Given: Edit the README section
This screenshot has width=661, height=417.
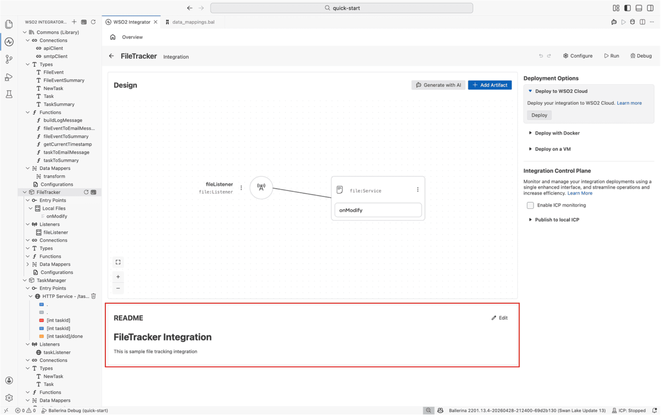Looking at the screenshot, I should point(499,318).
